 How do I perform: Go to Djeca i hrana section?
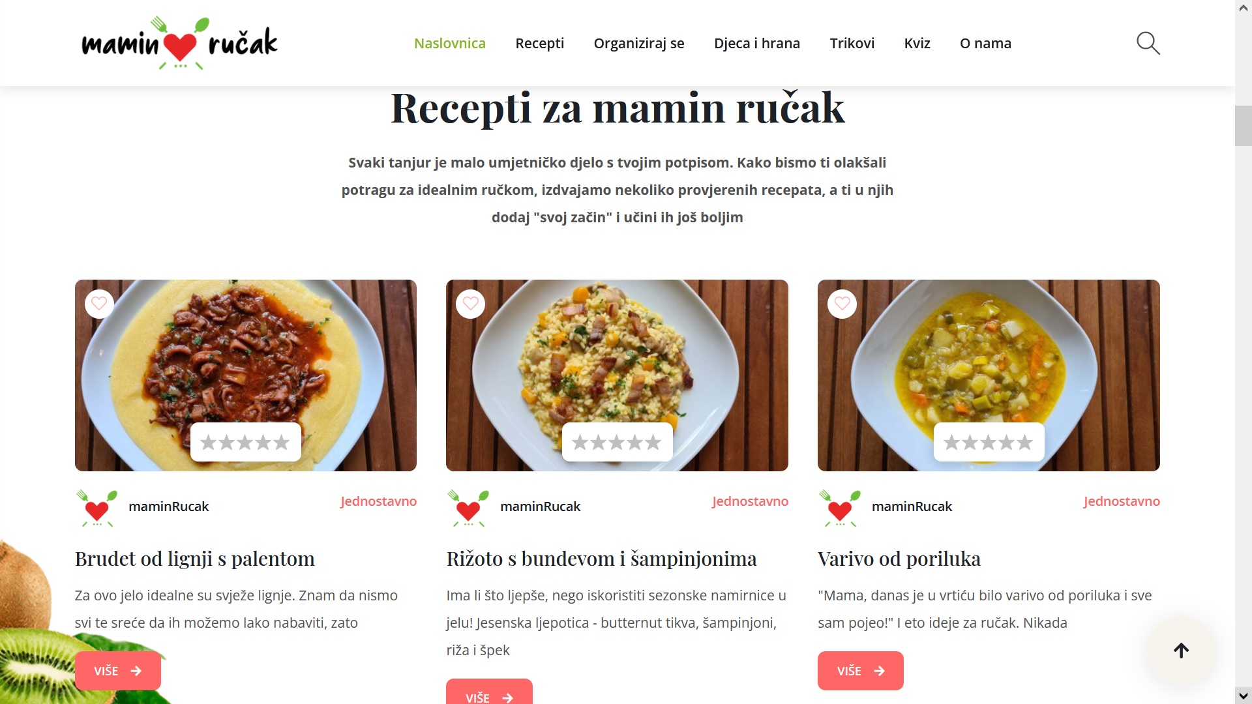coord(756,43)
